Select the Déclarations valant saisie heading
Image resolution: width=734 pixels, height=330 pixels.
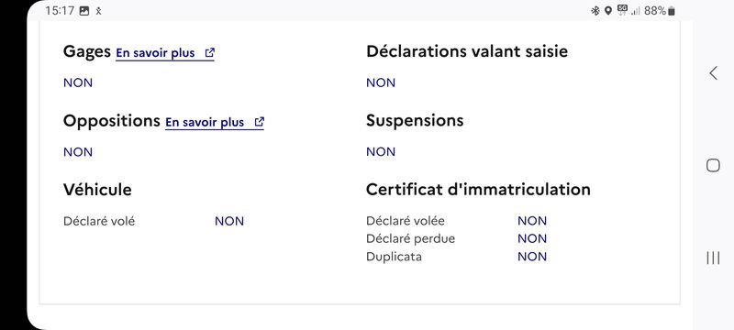[x=467, y=51]
